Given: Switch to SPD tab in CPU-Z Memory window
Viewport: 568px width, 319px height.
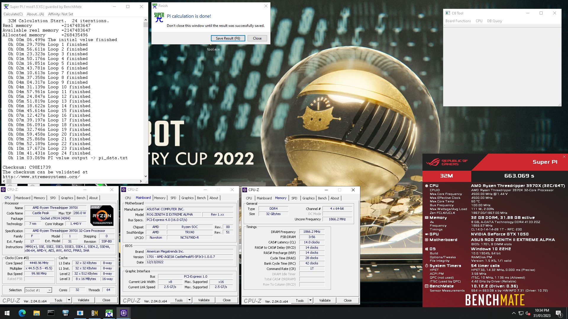Looking at the screenshot, I should pyautogui.click(x=294, y=198).
